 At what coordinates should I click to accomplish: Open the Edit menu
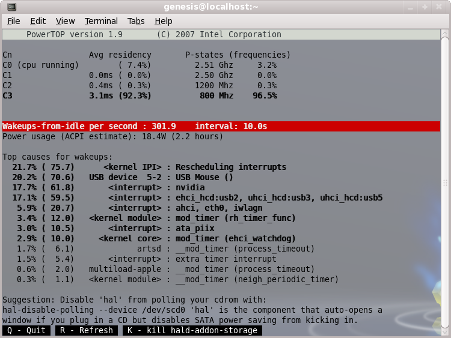(38, 21)
